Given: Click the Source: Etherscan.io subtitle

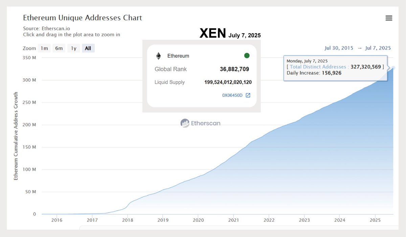Looking at the screenshot, I should (x=46, y=28).
